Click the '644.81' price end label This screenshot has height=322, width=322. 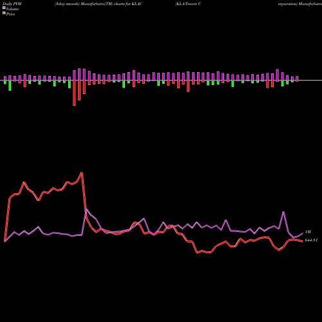coord(311,240)
